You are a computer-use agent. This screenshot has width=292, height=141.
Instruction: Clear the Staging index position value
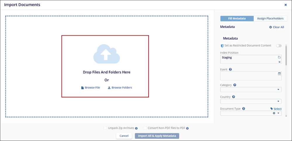[x=279, y=62]
